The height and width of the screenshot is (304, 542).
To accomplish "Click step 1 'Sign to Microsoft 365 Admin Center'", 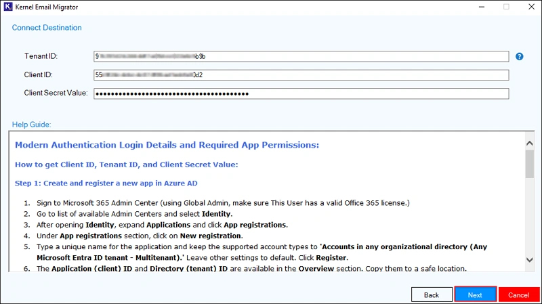I will (224, 203).
